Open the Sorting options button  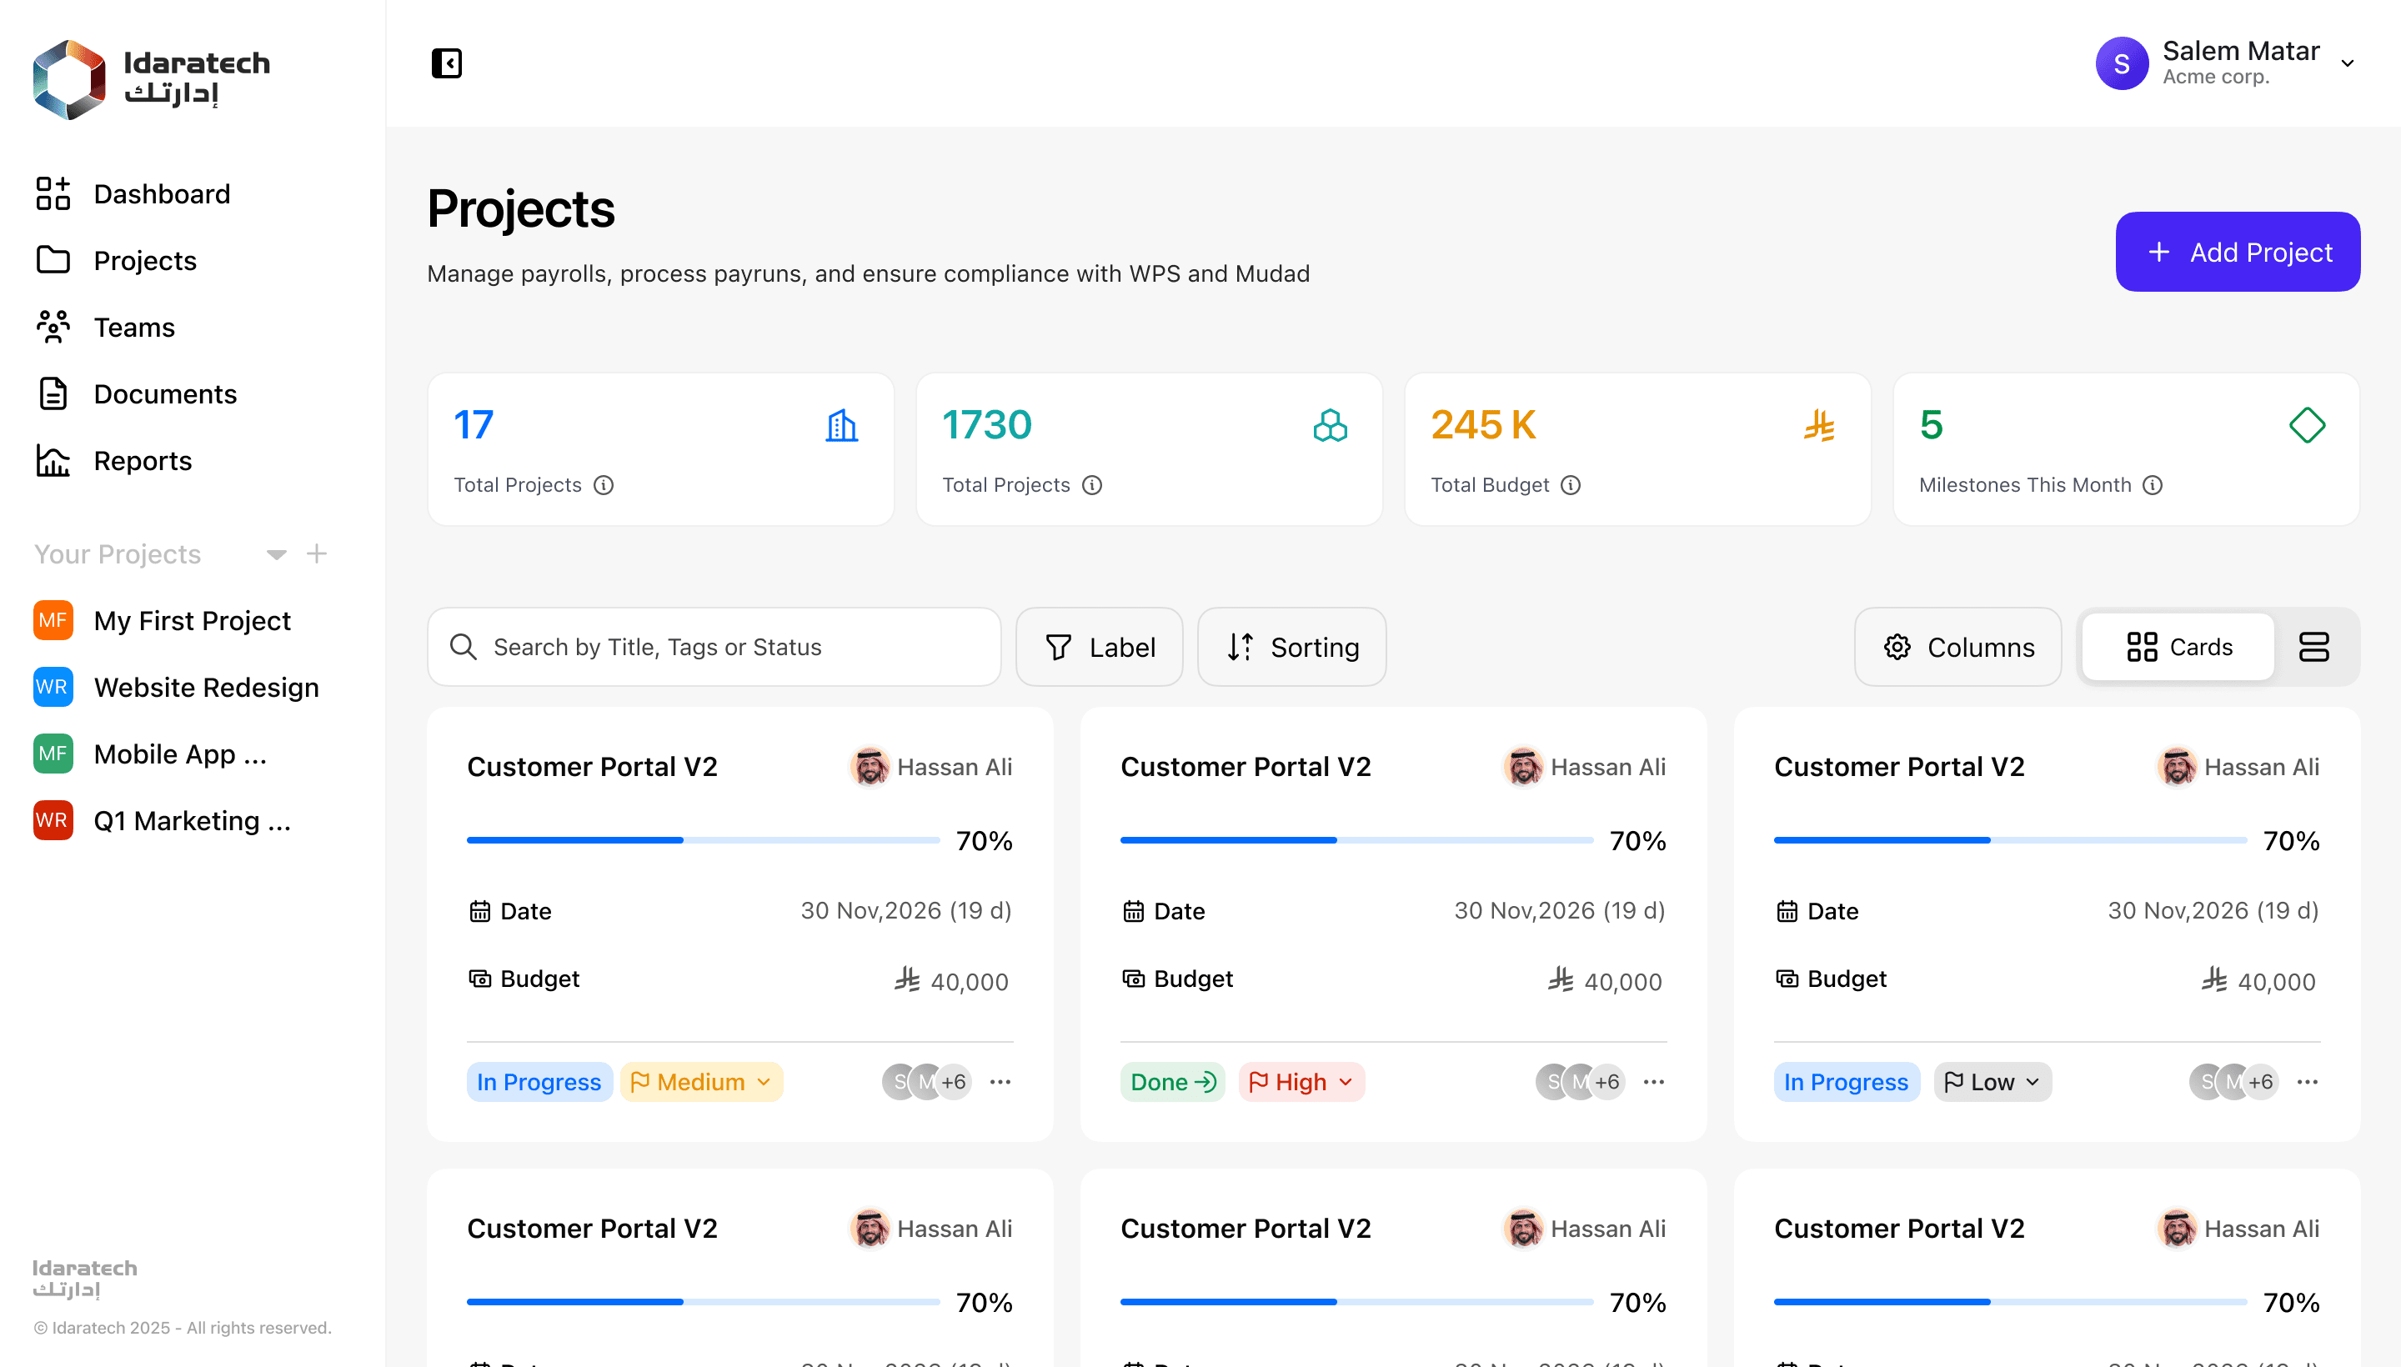click(x=1292, y=647)
